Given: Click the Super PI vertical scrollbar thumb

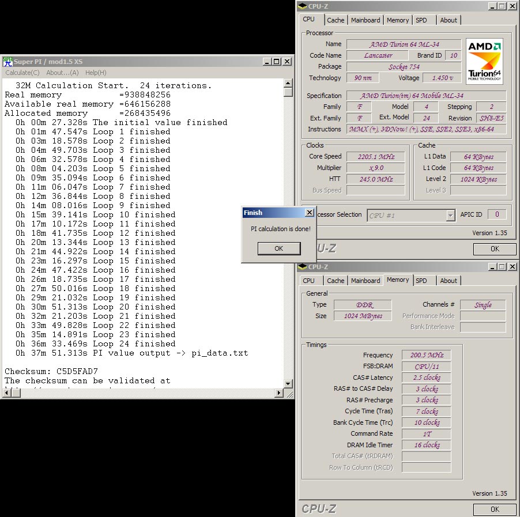Looking at the screenshot, I should click(x=288, y=92).
